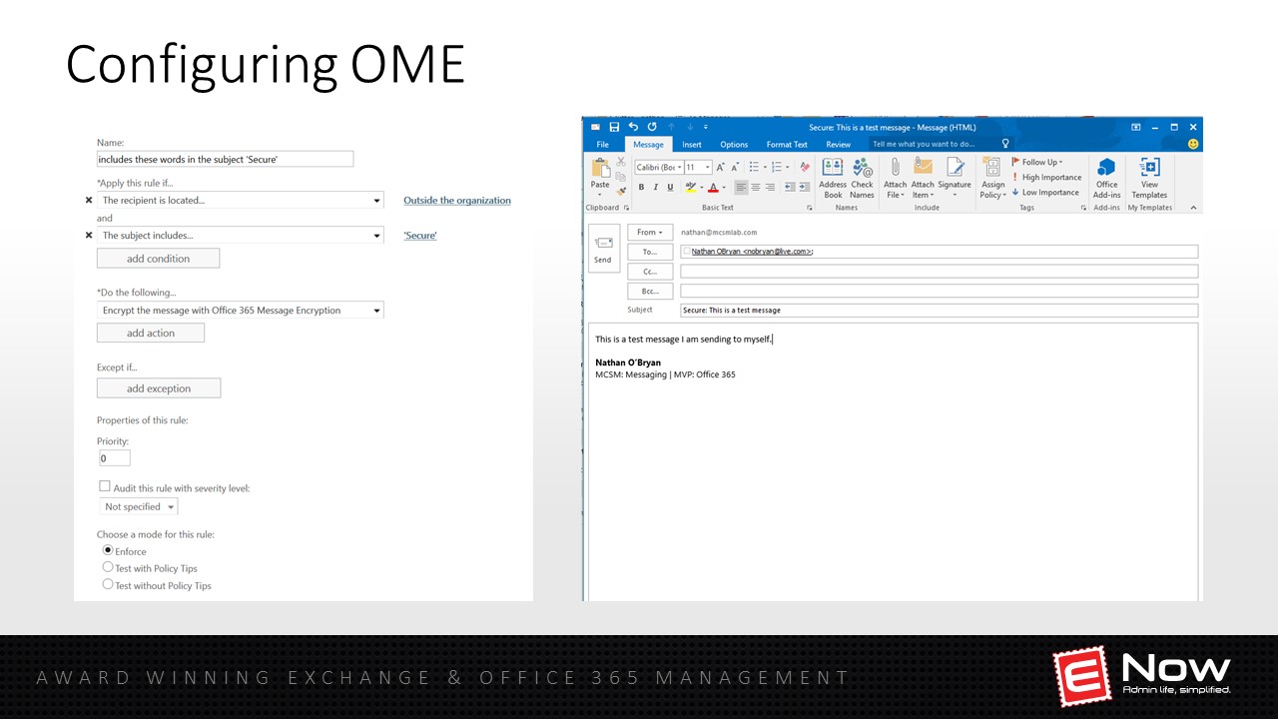The image size is (1278, 719).
Task: Enable 'Audit this rule with severity level' checkbox
Action: [x=104, y=486]
